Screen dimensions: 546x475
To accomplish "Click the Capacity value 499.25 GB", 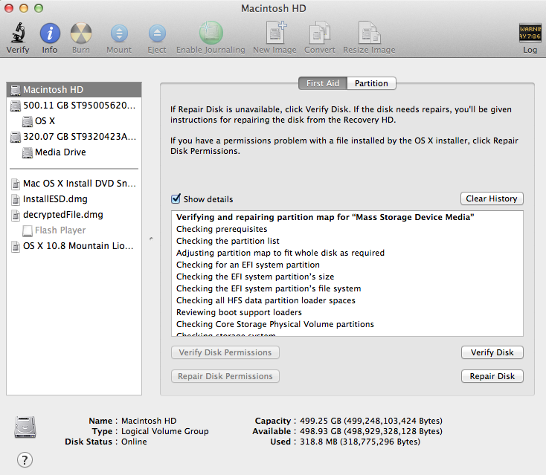I will pos(371,421).
